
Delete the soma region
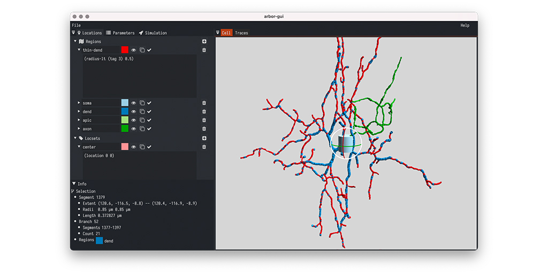point(204,103)
